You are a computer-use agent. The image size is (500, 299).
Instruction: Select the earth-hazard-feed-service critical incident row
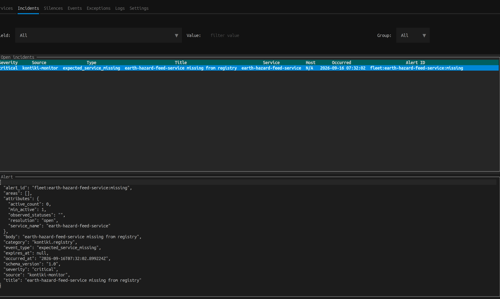249,68
